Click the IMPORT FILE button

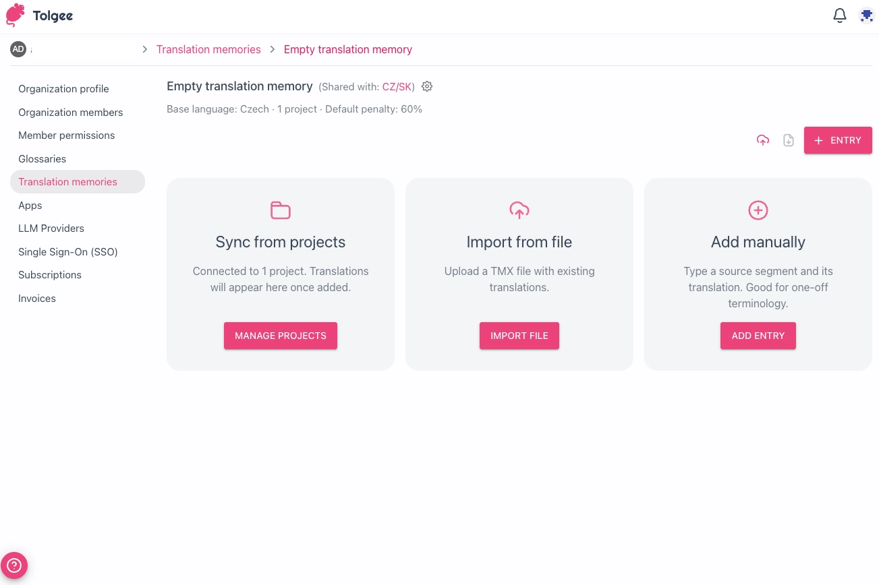(519, 336)
